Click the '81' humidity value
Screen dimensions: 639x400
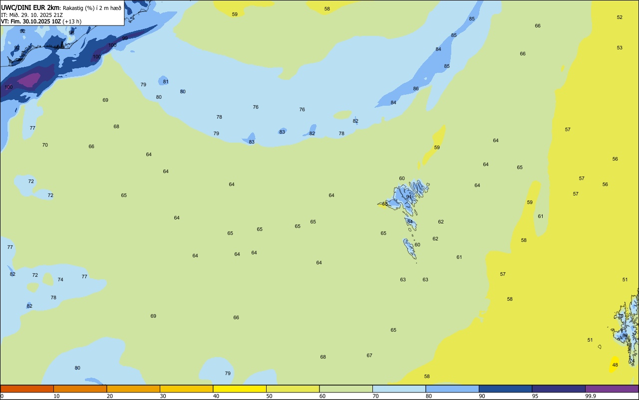(166, 82)
